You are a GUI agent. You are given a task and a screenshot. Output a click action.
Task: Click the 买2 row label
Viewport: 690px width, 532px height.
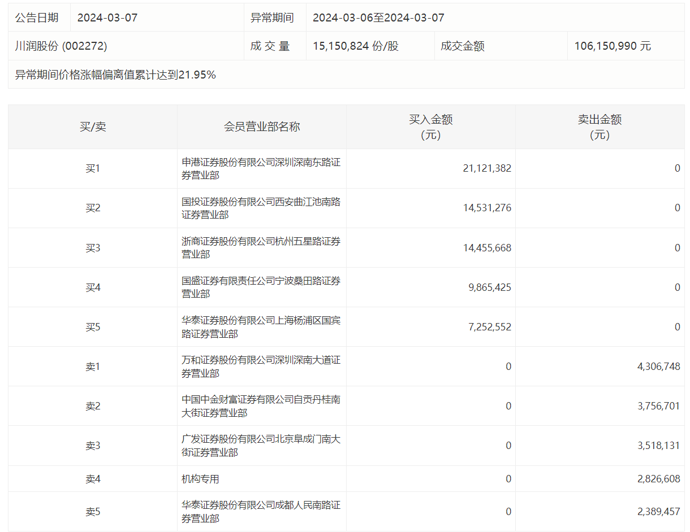pos(93,208)
